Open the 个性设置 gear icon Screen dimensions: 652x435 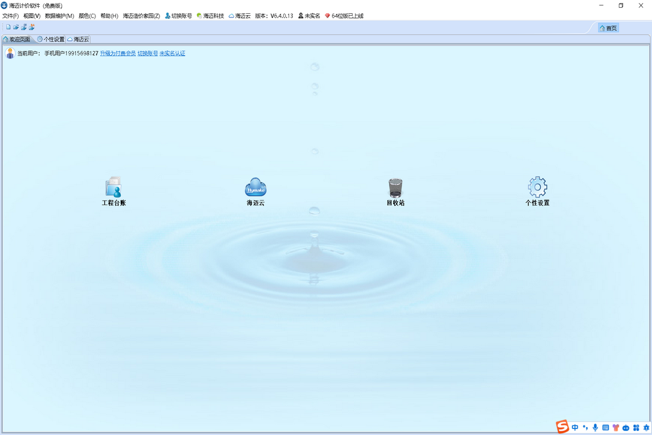tap(537, 188)
